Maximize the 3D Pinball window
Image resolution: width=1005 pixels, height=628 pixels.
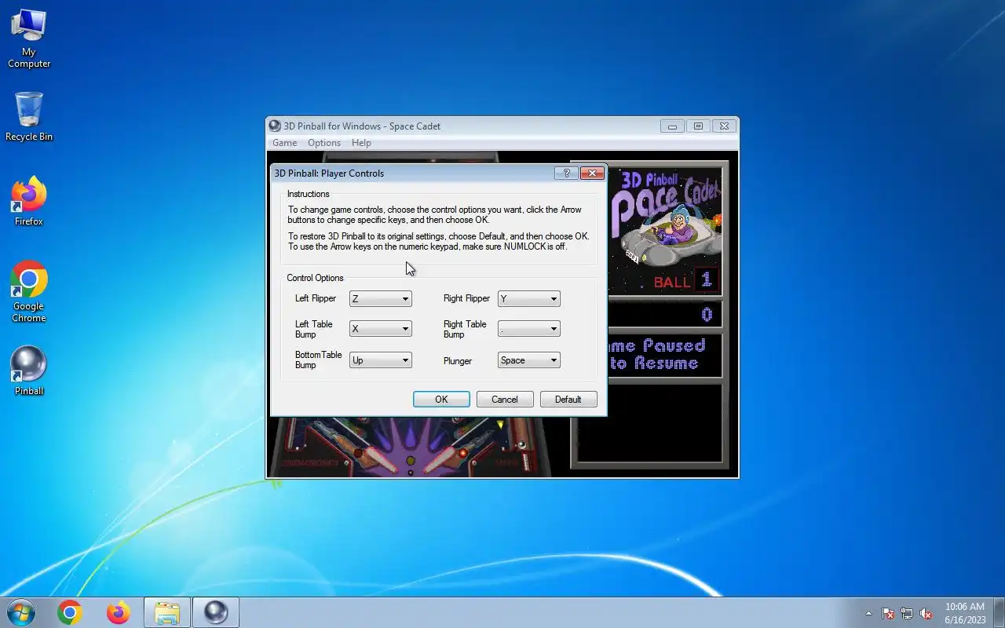click(x=698, y=126)
